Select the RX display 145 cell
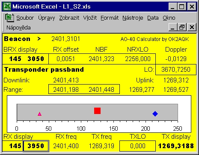 click(15, 146)
